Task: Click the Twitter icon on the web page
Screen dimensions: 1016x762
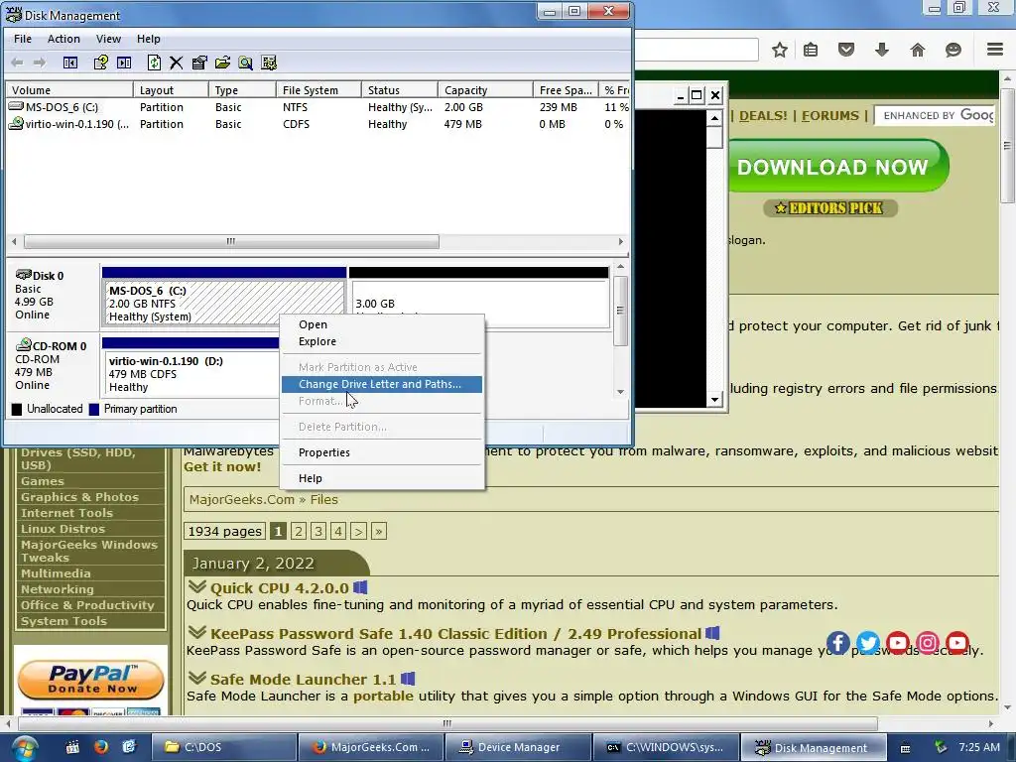Action: pos(867,643)
